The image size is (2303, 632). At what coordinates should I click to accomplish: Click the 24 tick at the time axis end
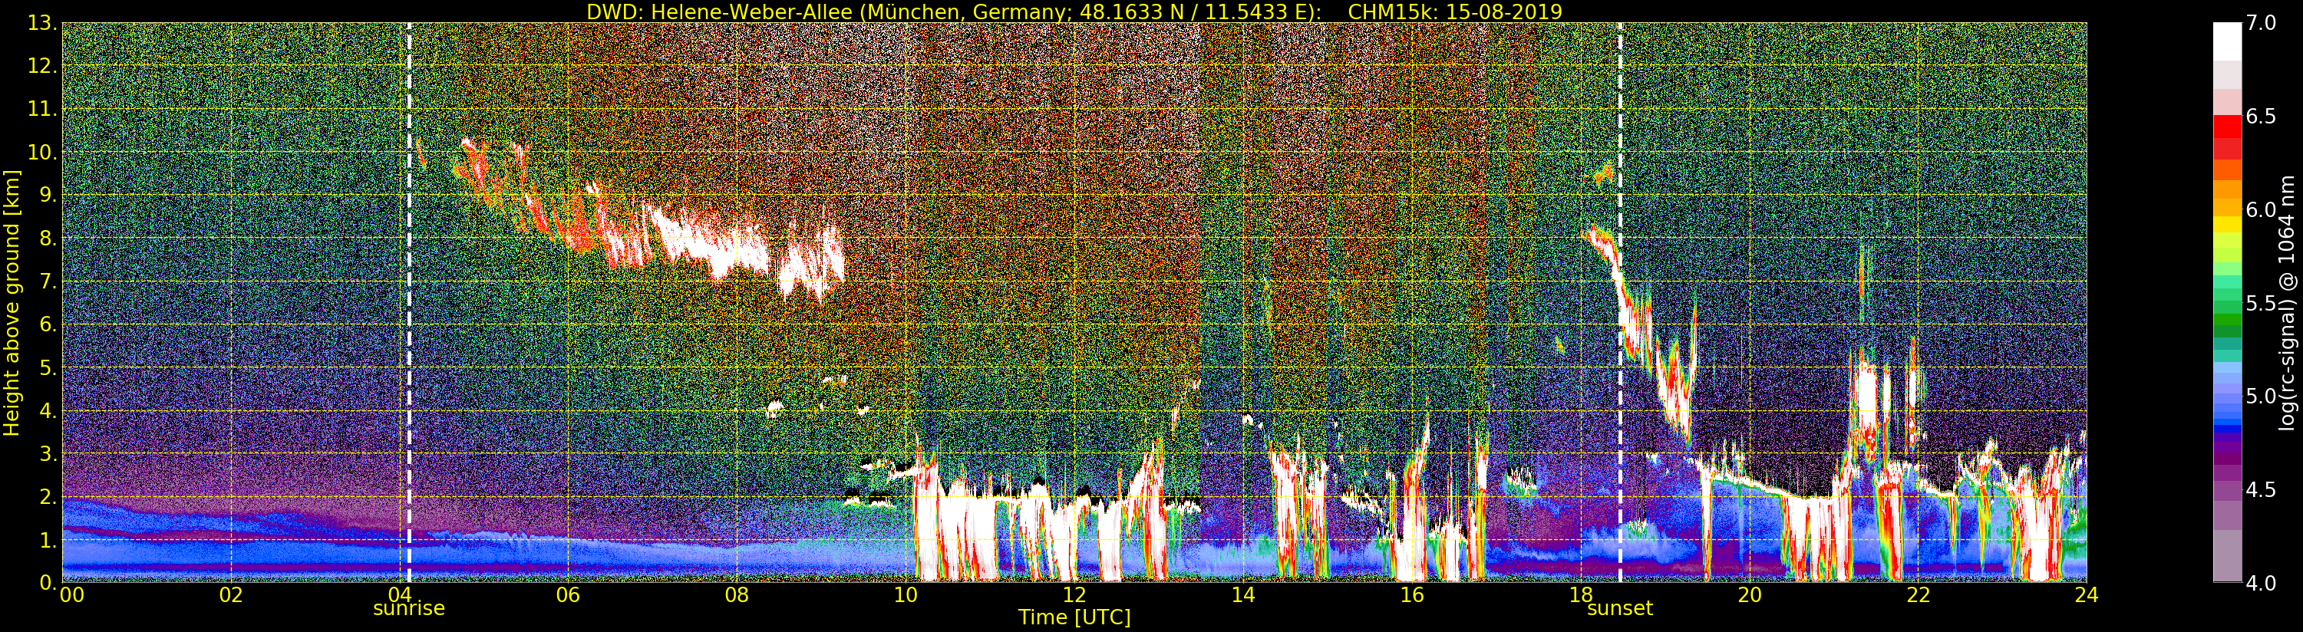[x=2086, y=595]
